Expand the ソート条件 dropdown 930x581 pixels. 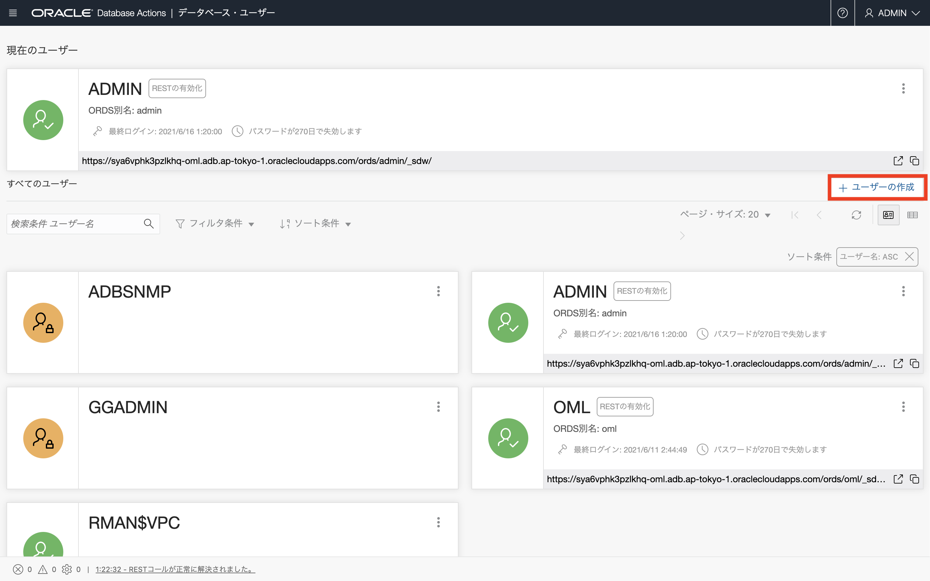point(315,224)
